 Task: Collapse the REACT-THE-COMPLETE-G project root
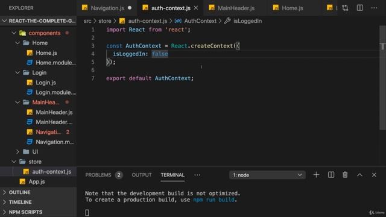coord(39,21)
